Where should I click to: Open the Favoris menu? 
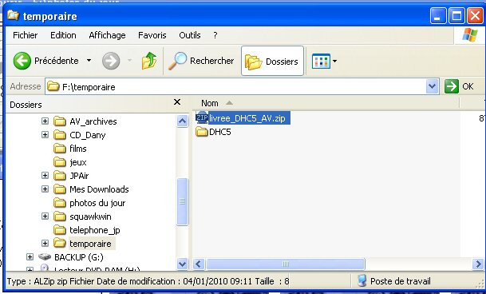pyautogui.click(x=152, y=35)
